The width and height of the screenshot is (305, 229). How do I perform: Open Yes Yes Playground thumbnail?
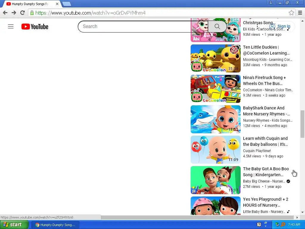pos(216,206)
